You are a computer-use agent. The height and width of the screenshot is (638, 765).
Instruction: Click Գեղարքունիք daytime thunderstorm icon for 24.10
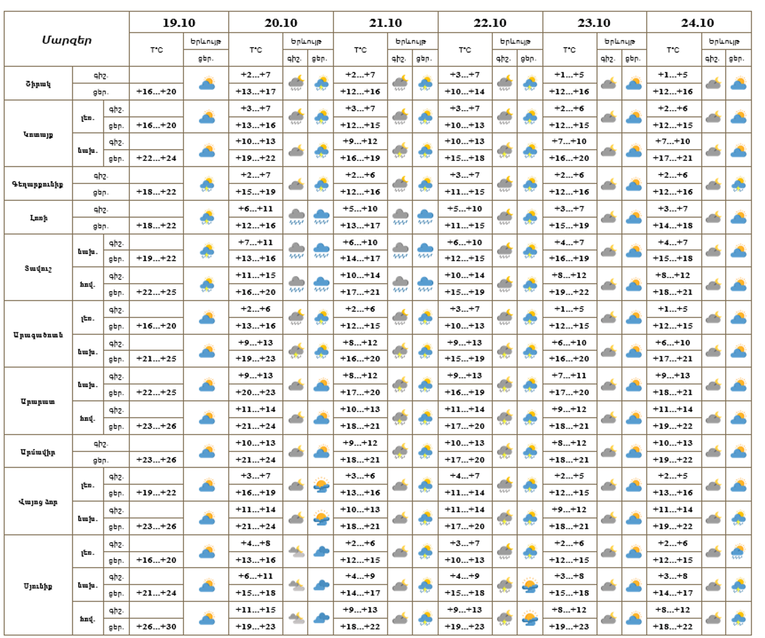click(x=738, y=184)
